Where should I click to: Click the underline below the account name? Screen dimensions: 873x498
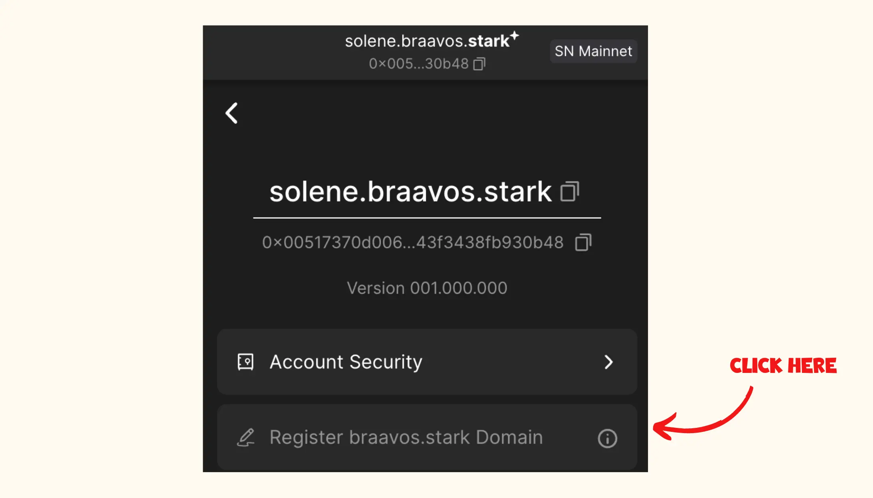427,218
